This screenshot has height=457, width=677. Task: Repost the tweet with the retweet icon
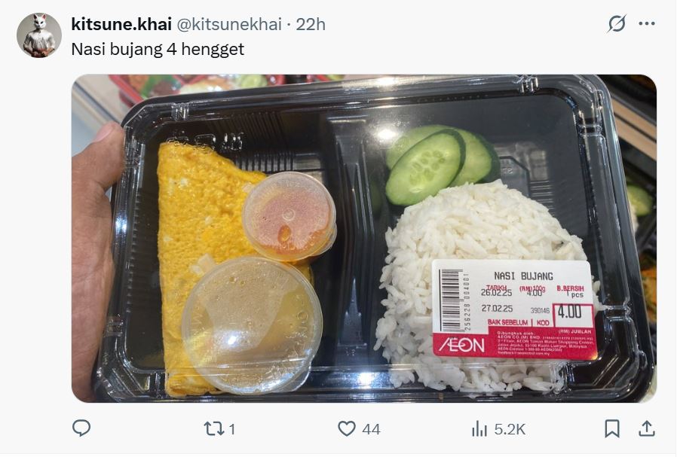pos(213,429)
